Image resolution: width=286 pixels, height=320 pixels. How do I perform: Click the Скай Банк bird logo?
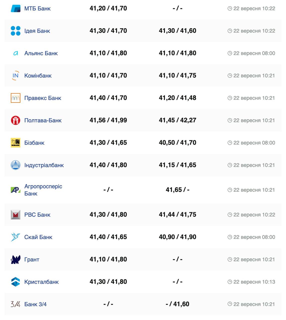coord(15,237)
